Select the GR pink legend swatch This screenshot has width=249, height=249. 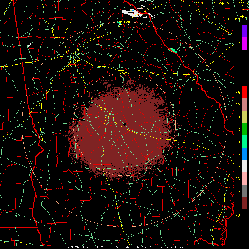pos(244,105)
